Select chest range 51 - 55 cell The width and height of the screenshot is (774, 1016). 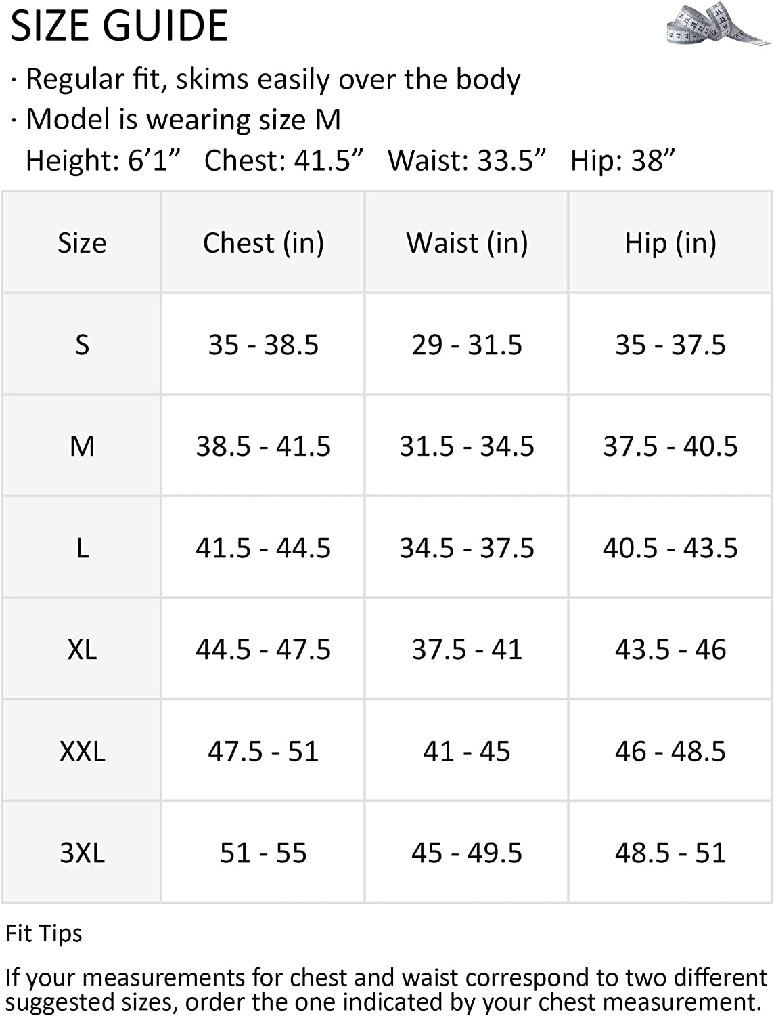click(263, 852)
